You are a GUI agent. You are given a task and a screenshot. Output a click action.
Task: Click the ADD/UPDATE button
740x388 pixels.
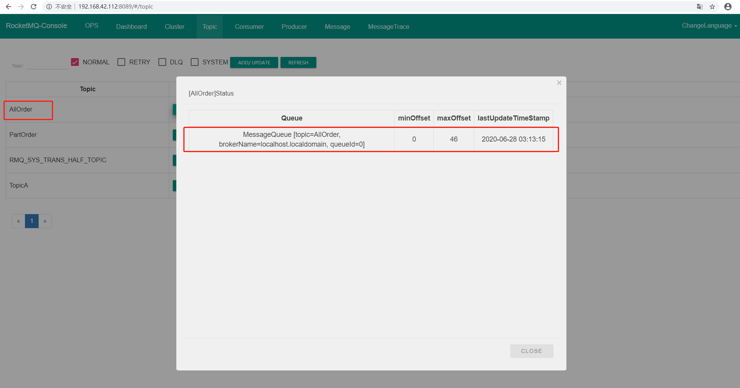tap(254, 62)
